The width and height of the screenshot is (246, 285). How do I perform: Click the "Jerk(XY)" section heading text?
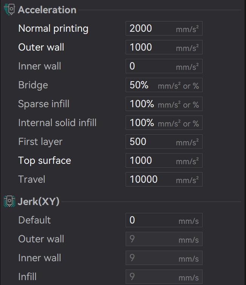pyautogui.click(x=39, y=201)
